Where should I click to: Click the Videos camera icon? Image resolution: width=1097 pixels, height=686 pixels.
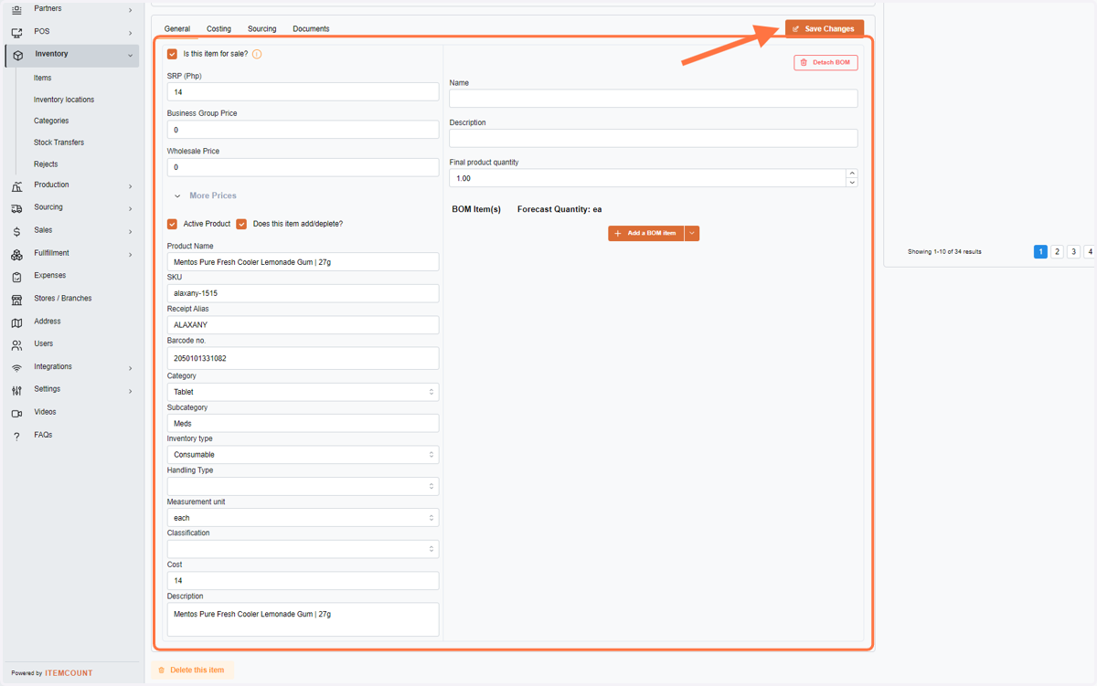coord(16,413)
